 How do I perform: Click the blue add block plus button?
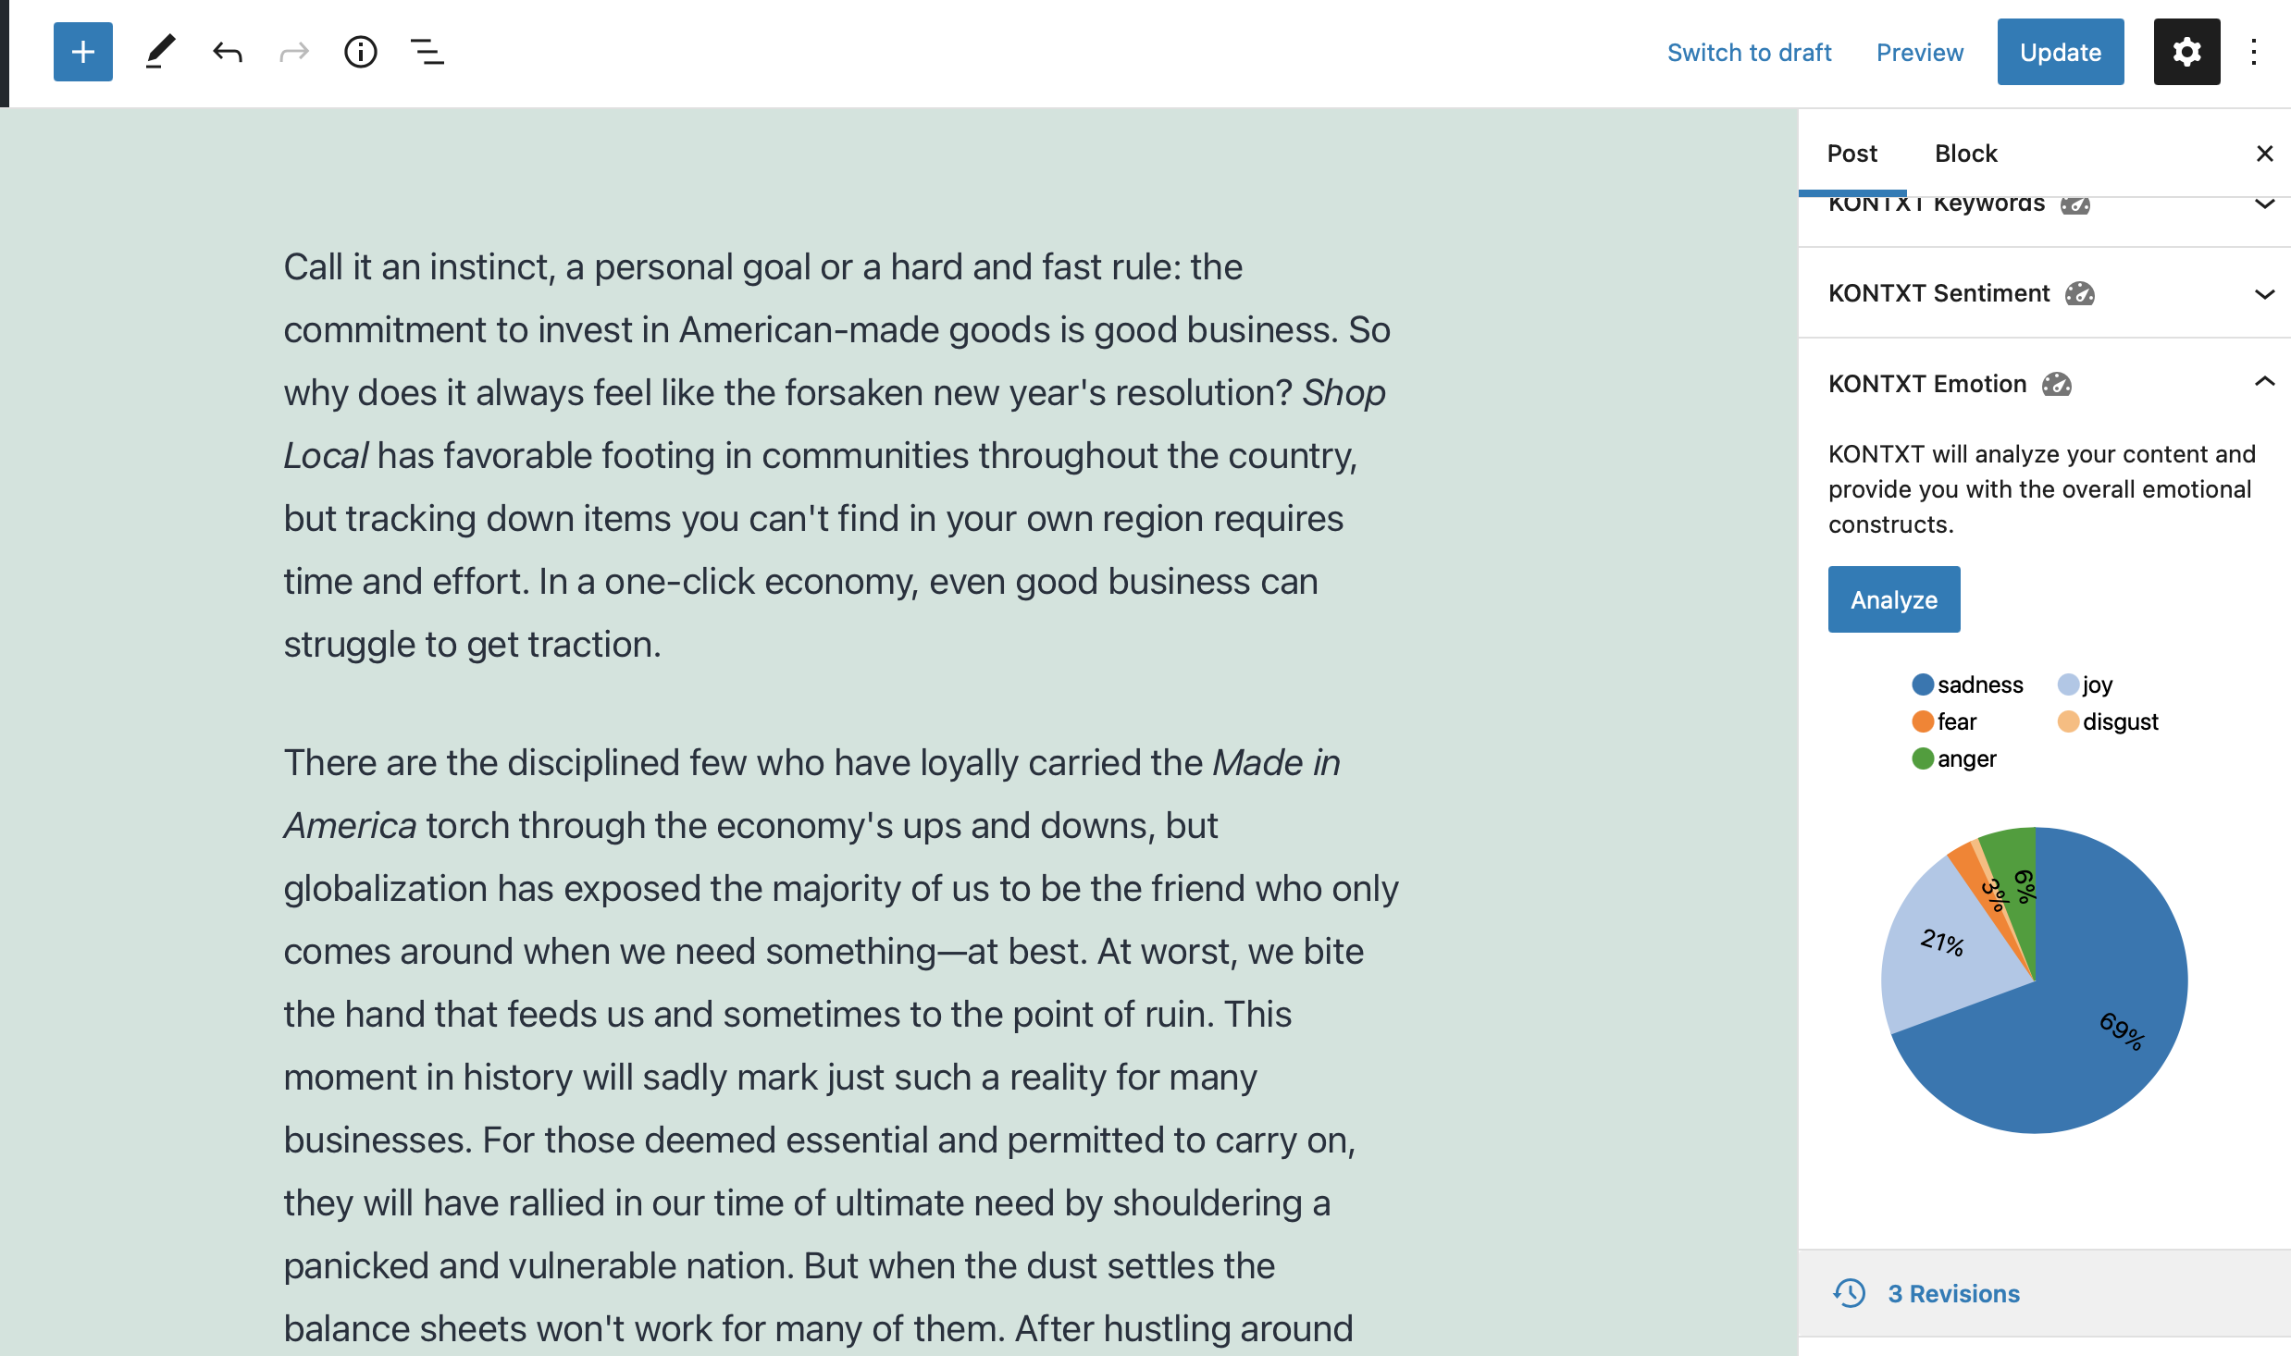click(83, 52)
